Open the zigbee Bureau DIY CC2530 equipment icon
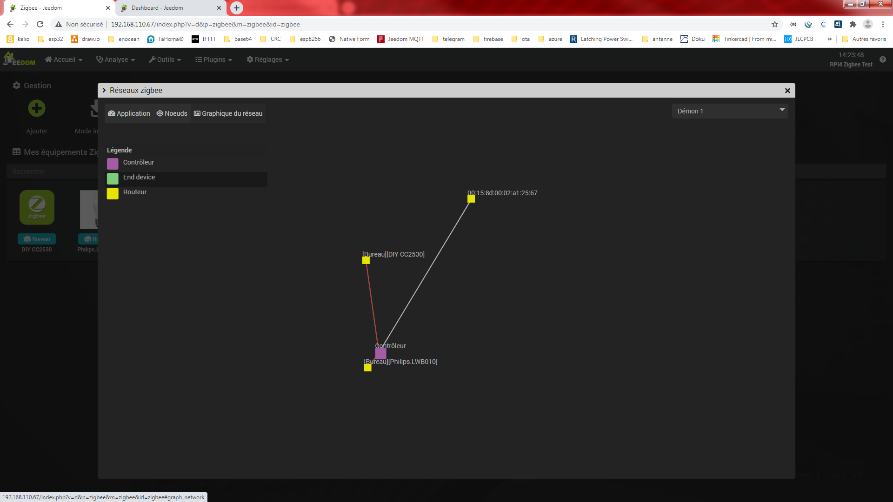893x502 pixels. (x=37, y=207)
